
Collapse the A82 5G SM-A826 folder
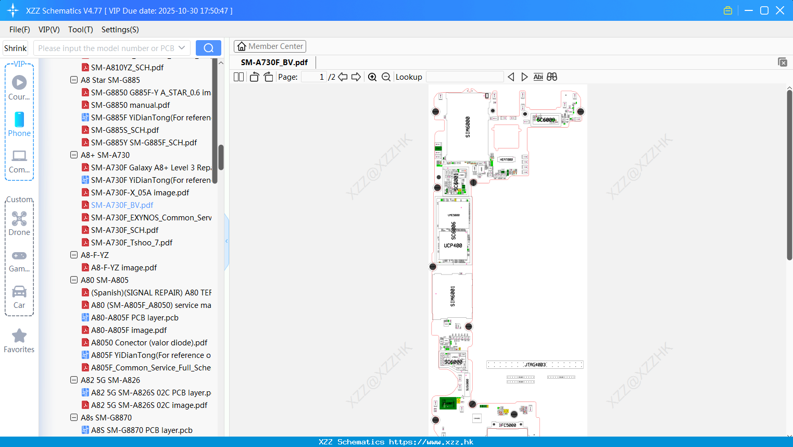[74, 380]
